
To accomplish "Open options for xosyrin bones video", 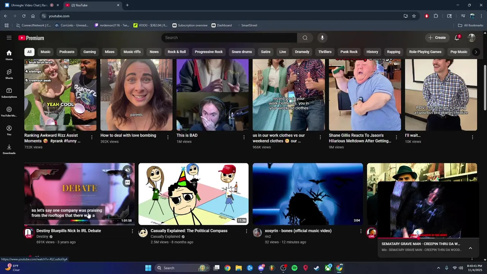I will [361, 231].
